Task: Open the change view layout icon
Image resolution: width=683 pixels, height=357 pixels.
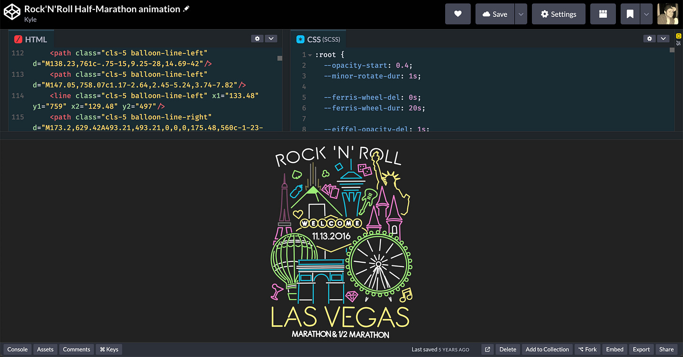Action: tap(603, 14)
